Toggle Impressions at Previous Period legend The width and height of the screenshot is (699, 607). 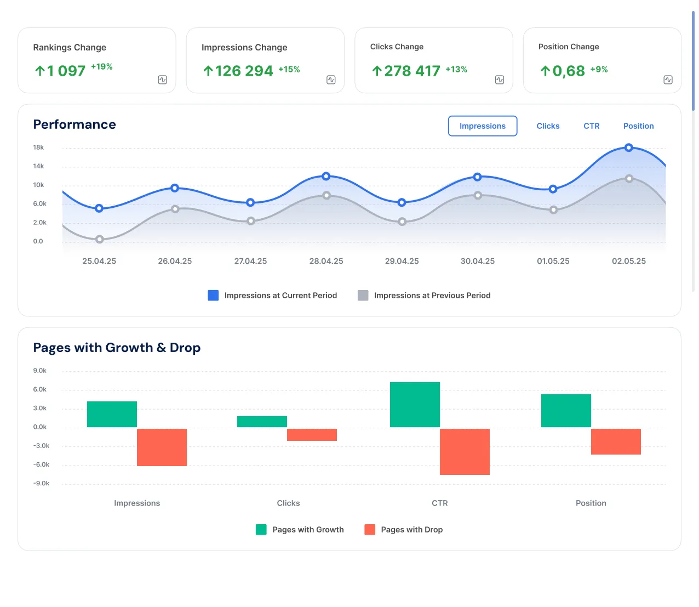(x=424, y=296)
